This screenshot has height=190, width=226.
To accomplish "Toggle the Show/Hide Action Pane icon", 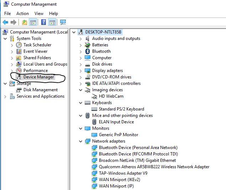I will (x=52, y=22).
